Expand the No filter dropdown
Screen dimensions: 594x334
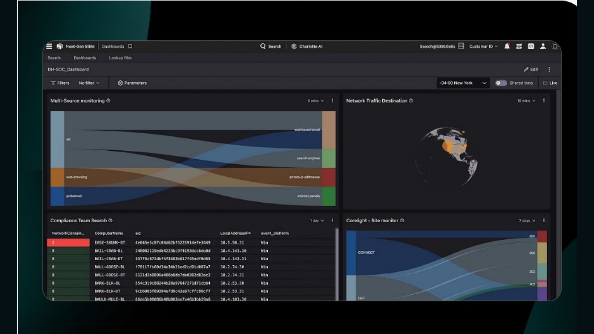tap(89, 83)
